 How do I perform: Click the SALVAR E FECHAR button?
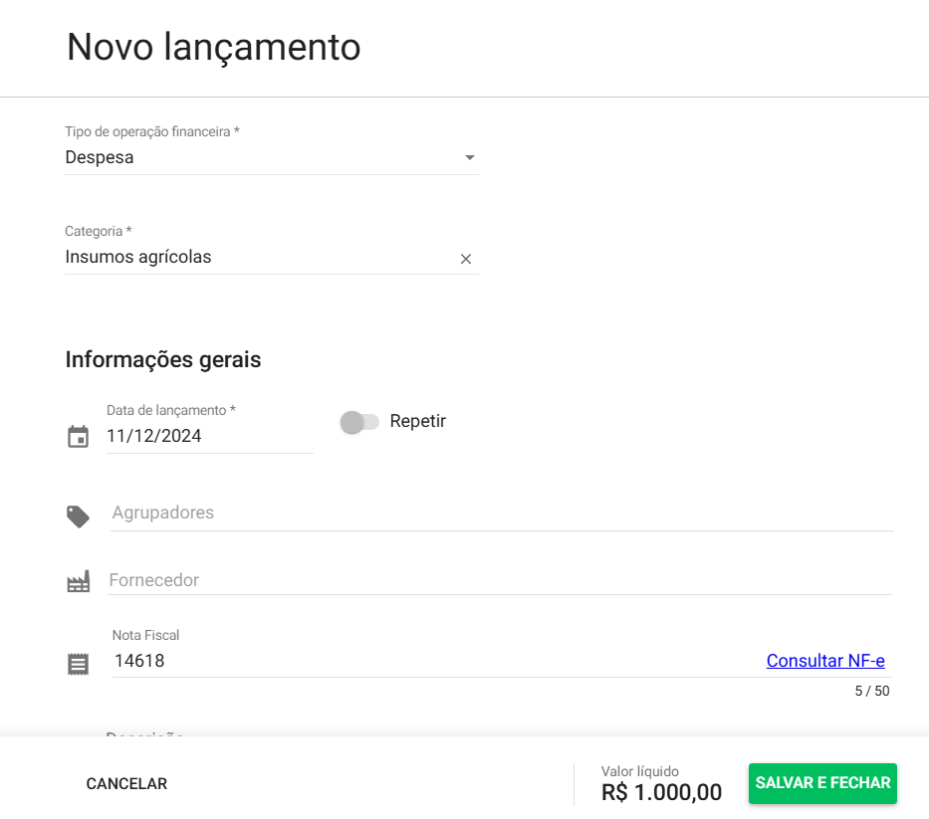pos(822,783)
